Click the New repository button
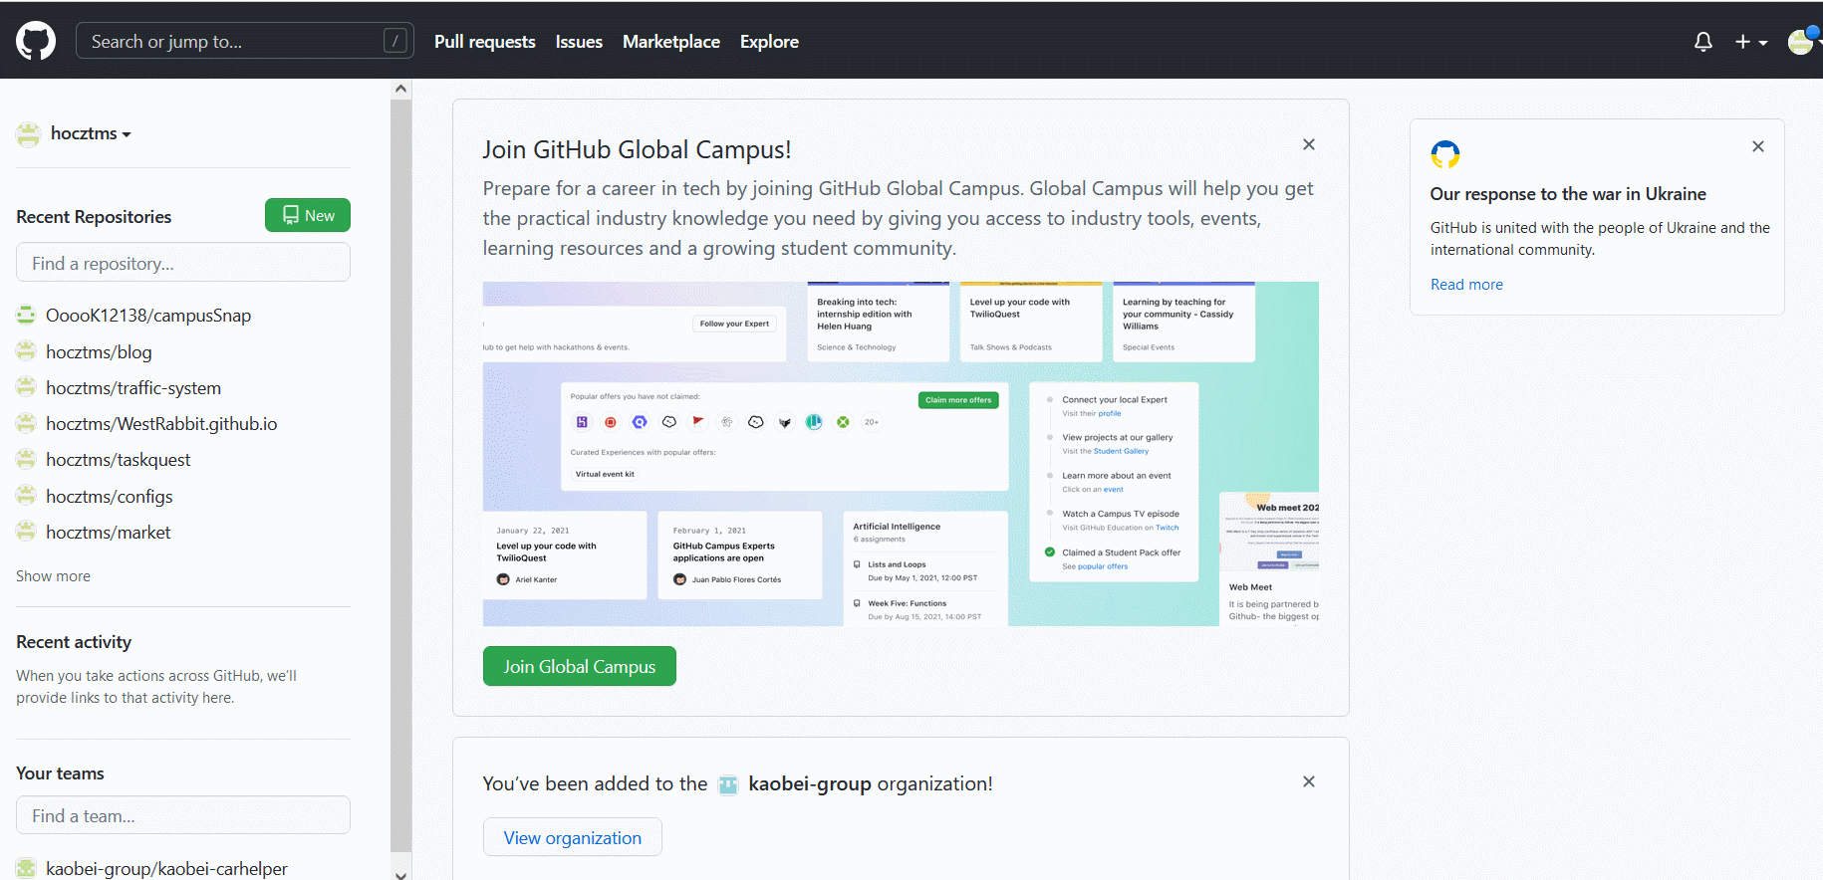Screen dimensions: 1823x880 tap(308, 215)
